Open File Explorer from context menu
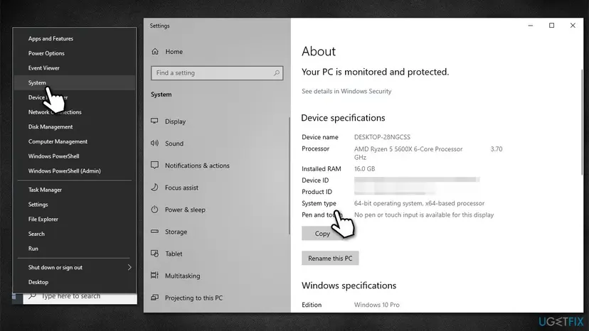This screenshot has height=331, width=589. click(x=43, y=219)
